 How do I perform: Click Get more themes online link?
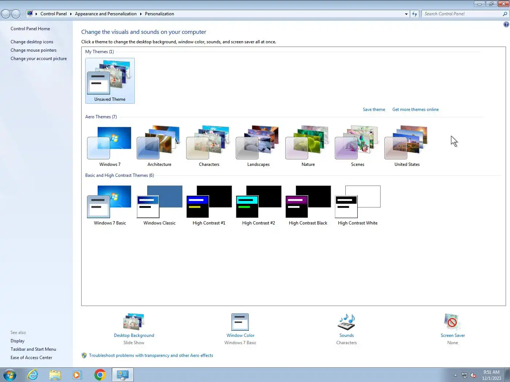(x=415, y=110)
